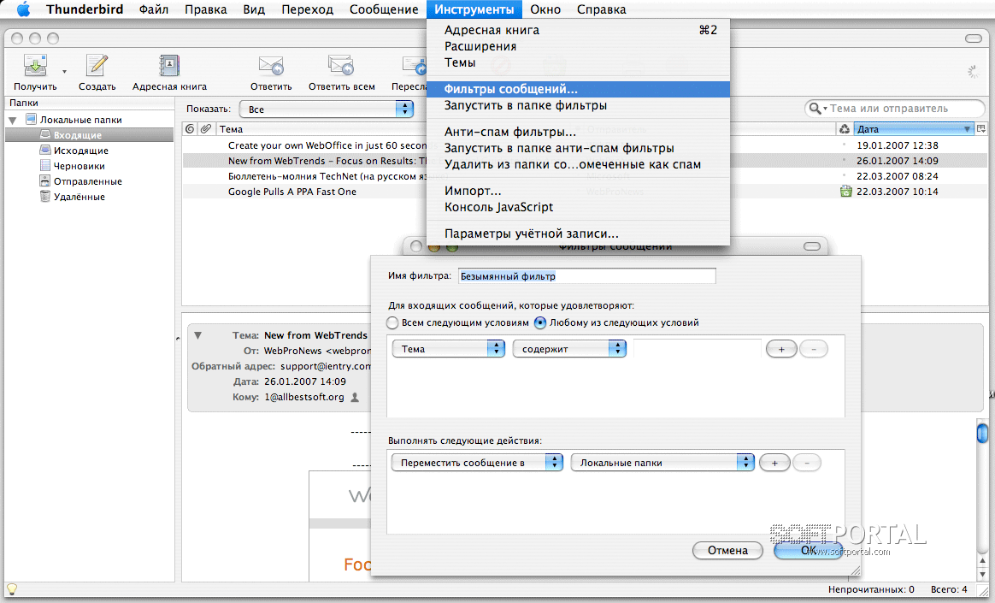995x603 pixels.
Task: Click the Имя фильтра name input field
Action: (587, 276)
